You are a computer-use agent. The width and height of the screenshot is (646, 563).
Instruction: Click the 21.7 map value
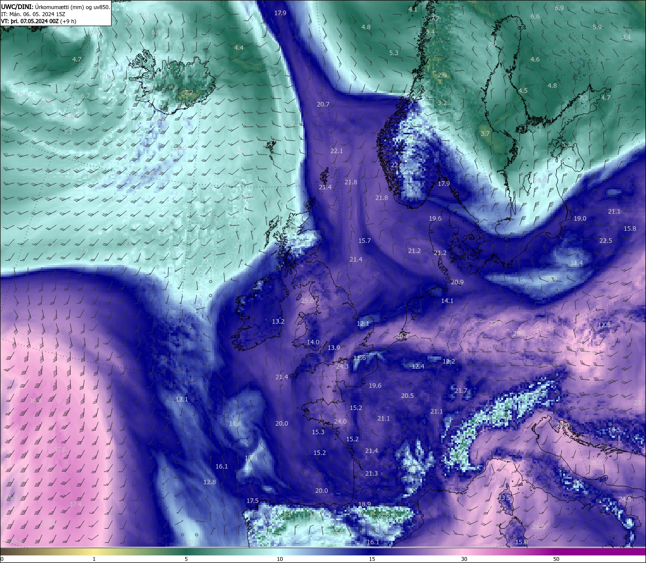461,391
